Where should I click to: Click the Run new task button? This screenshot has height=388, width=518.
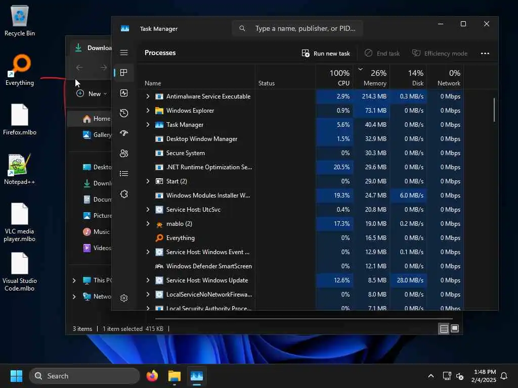326,54
